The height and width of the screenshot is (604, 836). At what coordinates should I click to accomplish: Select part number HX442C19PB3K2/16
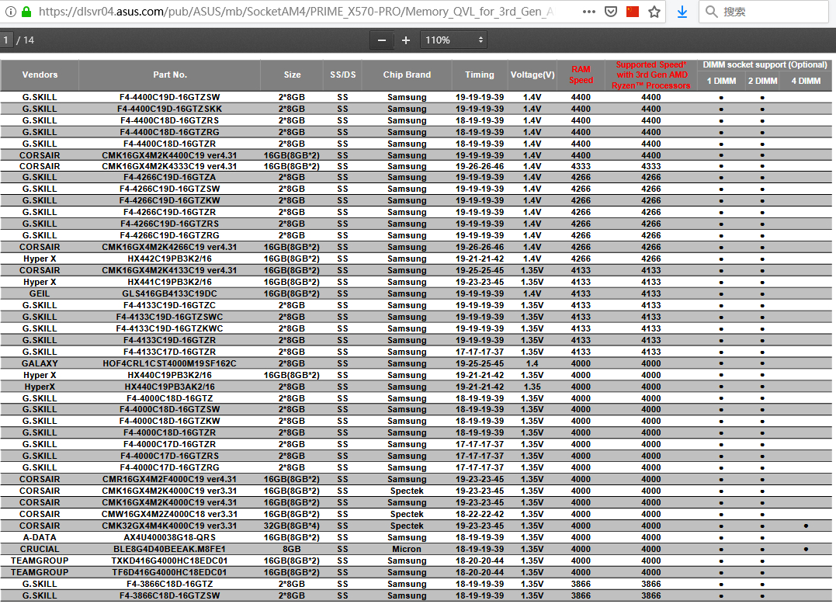[169, 259]
